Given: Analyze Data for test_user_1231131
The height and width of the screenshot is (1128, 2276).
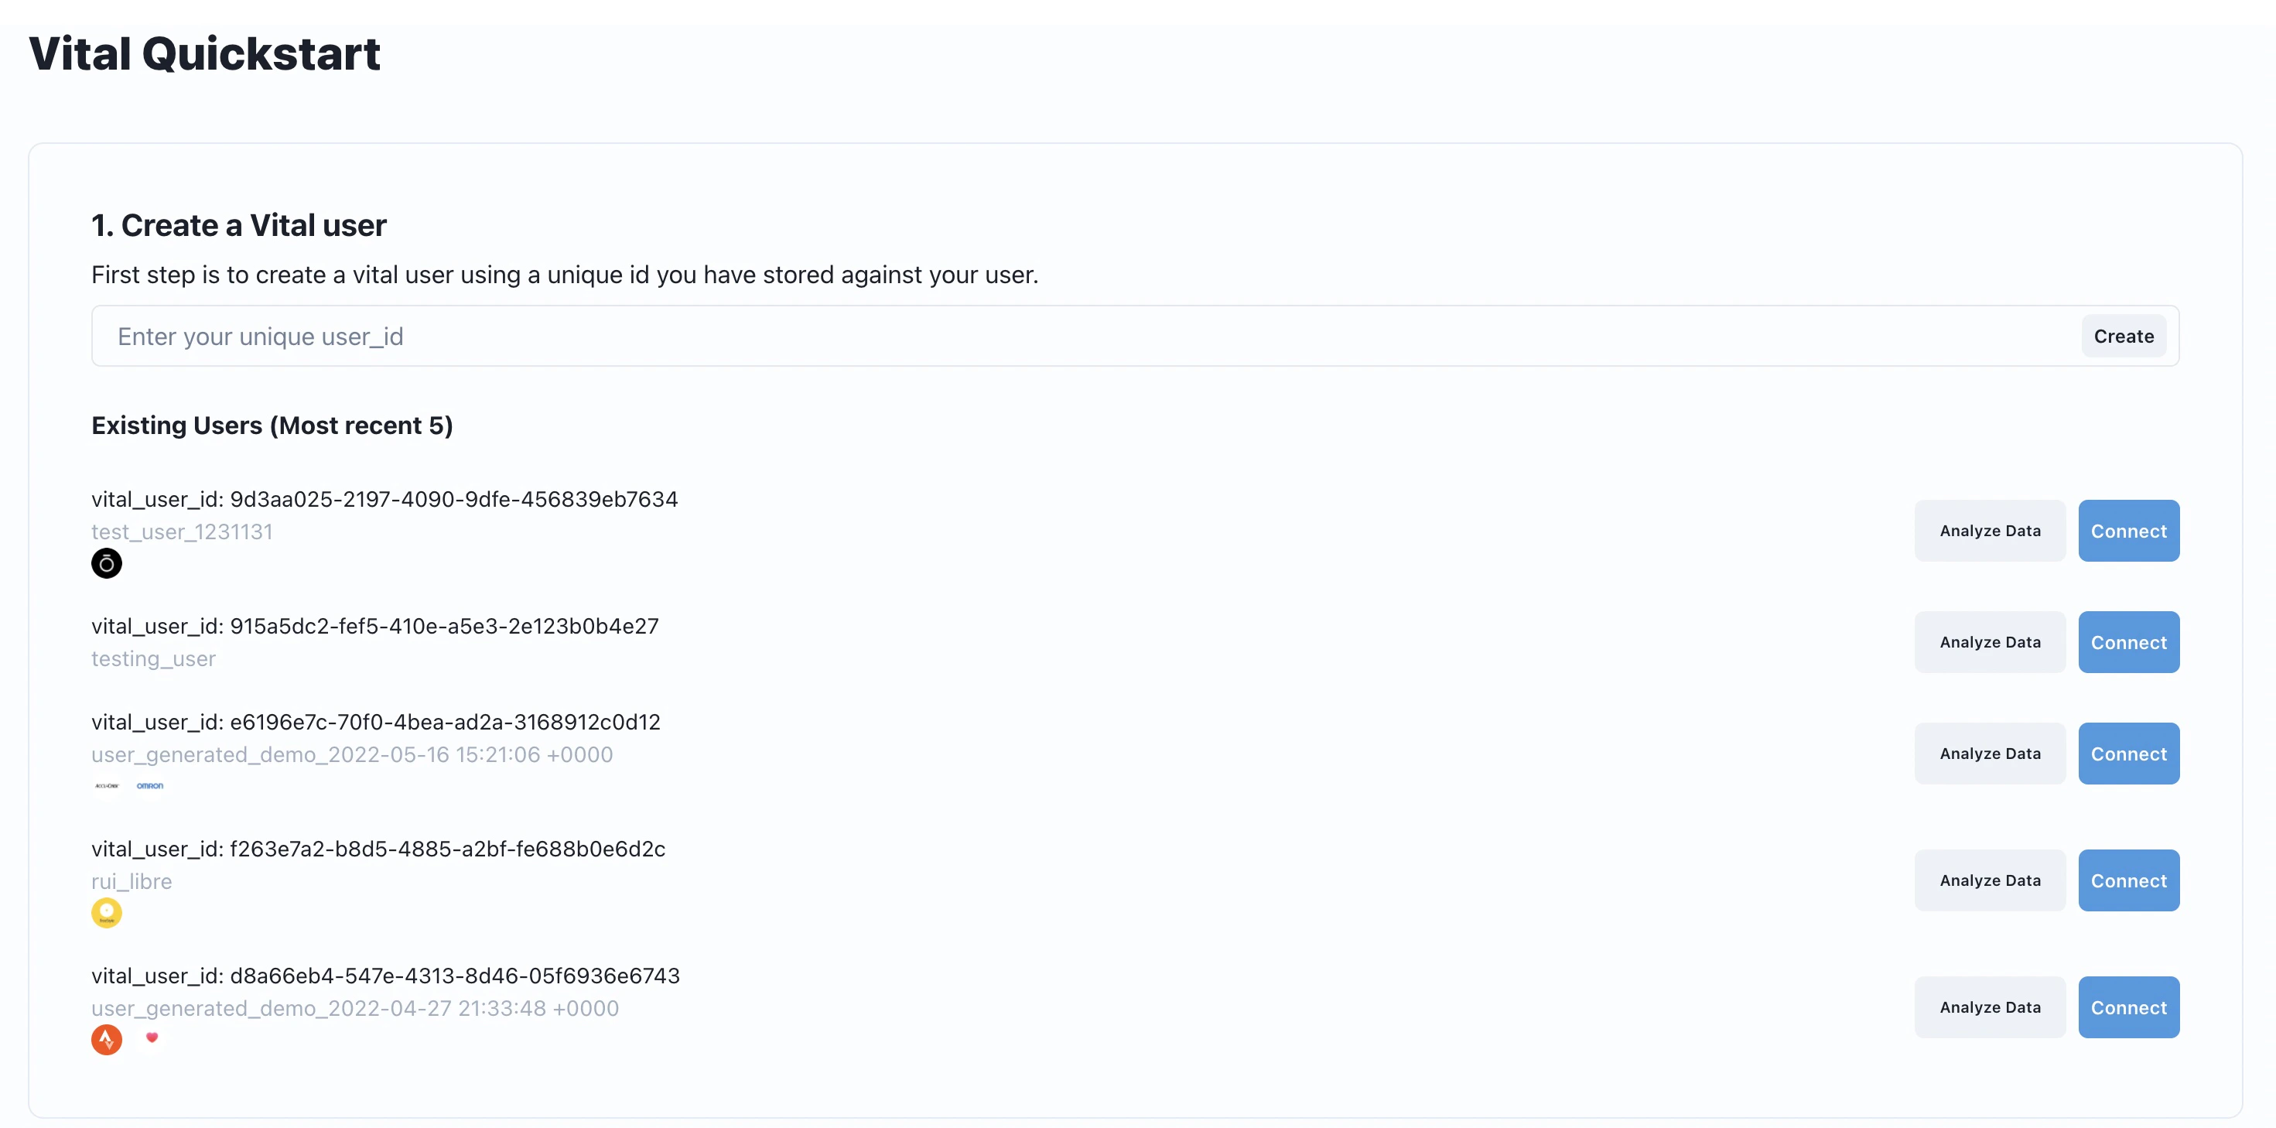Looking at the screenshot, I should pos(1990,531).
